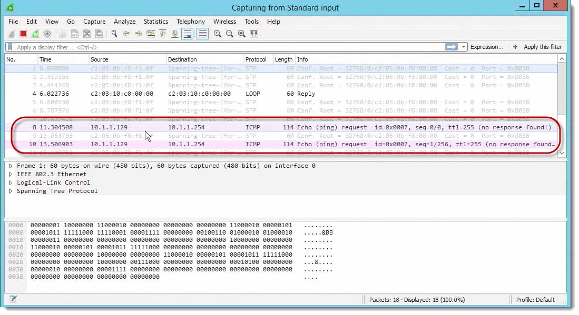
Task: Jump to the last packet
Action: tap(175, 34)
